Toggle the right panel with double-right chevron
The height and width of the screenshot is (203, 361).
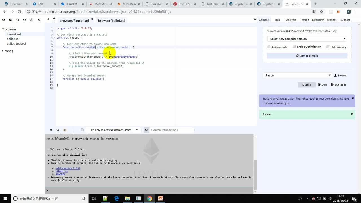[x=255, y=19]
